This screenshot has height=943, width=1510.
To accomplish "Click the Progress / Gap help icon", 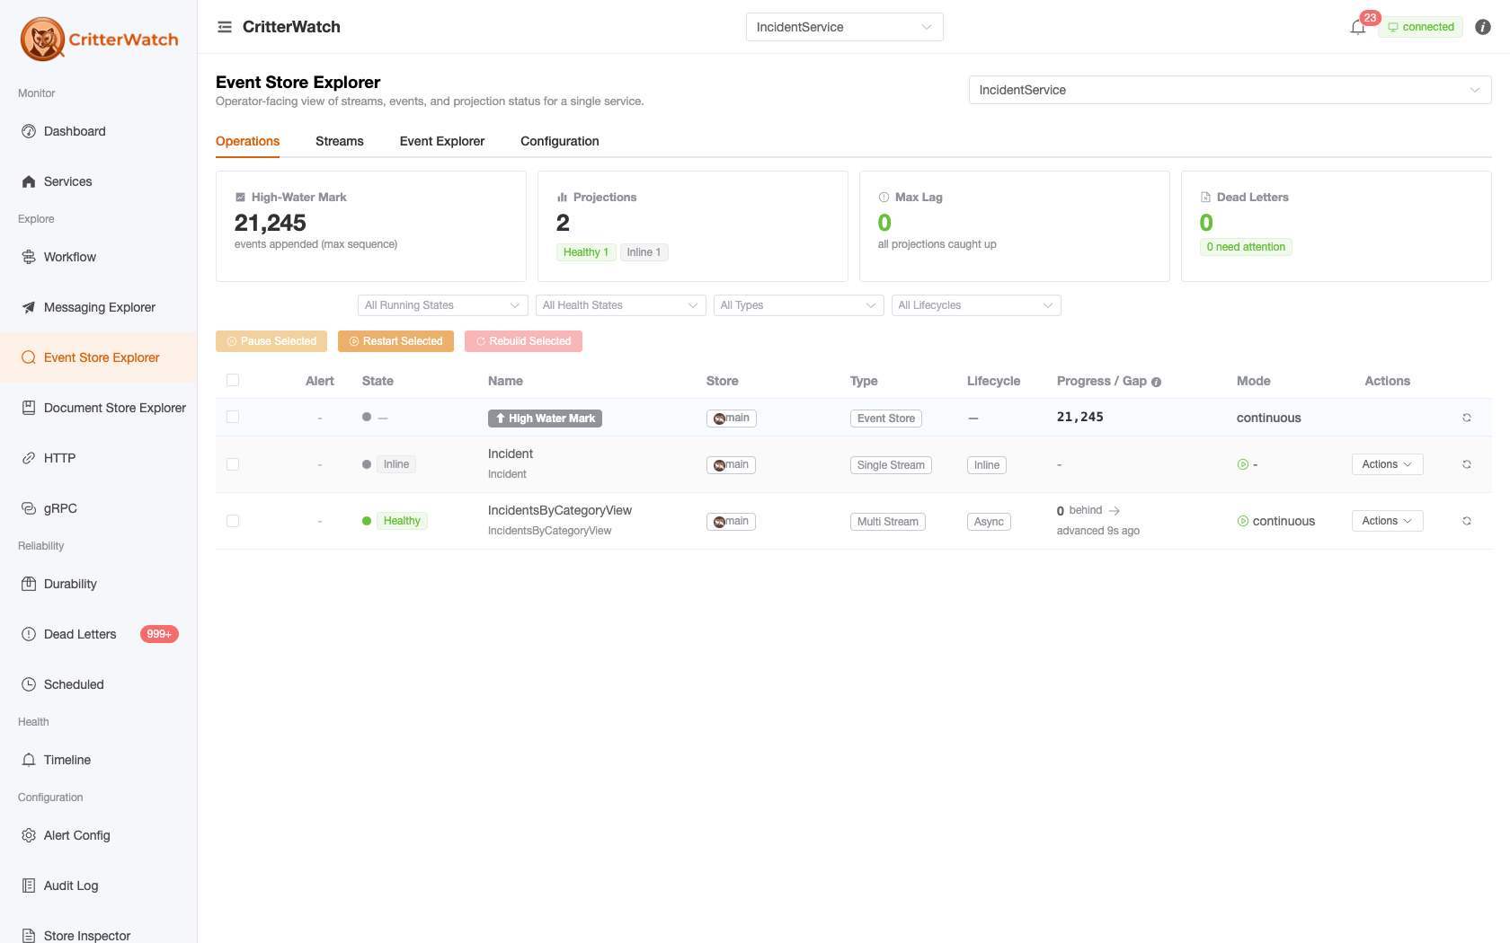I will coord(1157,382).
